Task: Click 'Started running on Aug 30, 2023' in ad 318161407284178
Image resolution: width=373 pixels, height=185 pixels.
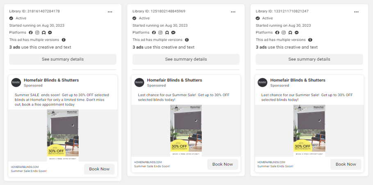Action: (37, 25)
